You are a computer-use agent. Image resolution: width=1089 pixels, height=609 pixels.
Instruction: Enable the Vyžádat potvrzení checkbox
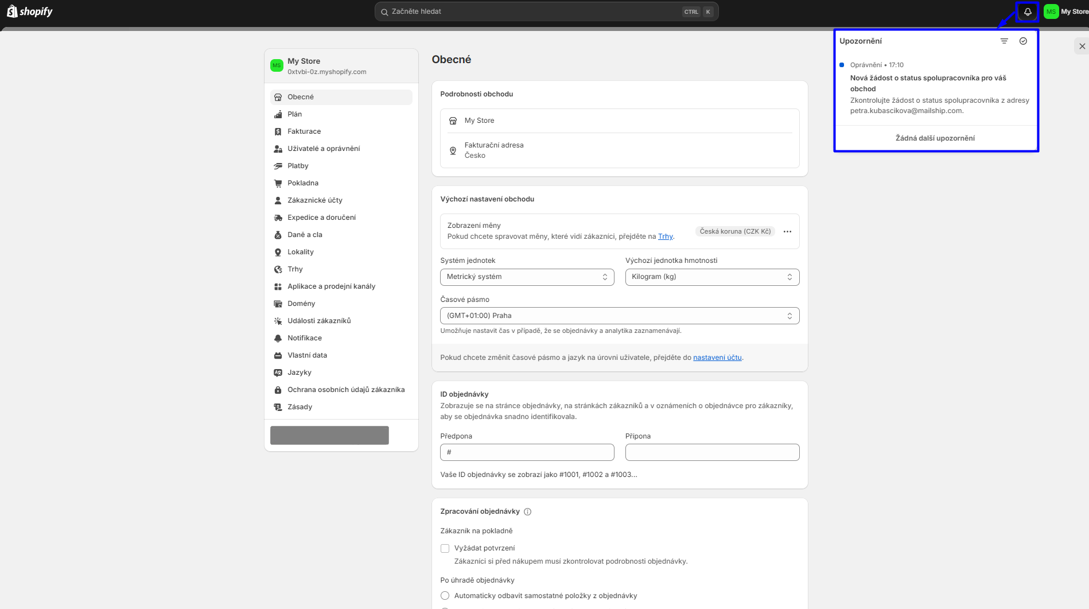coord(445,548)
